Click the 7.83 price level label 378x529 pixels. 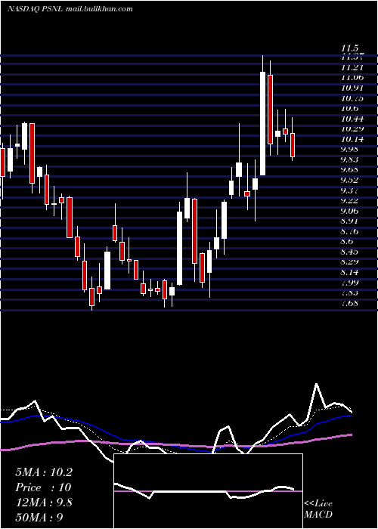351,293
